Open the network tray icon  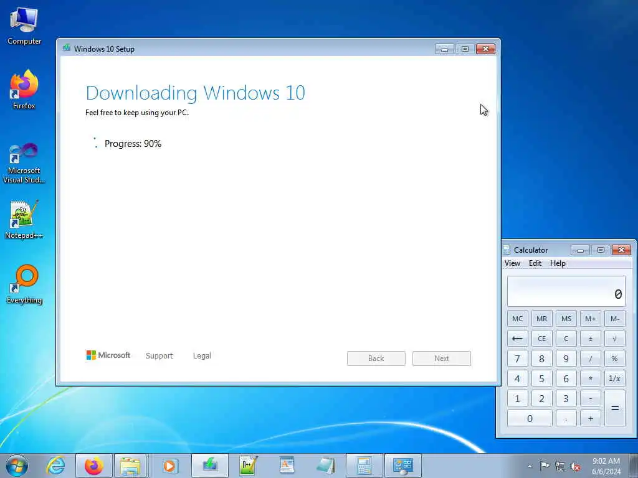pos(560,466)
